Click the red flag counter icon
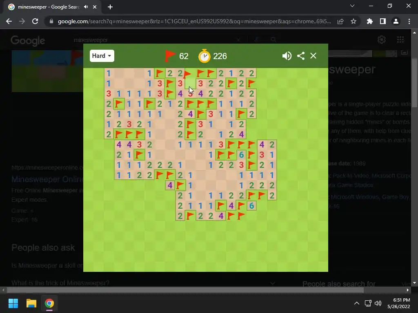Image resolution: width=418 pixels, height=313 pixels. click(170, 56)
